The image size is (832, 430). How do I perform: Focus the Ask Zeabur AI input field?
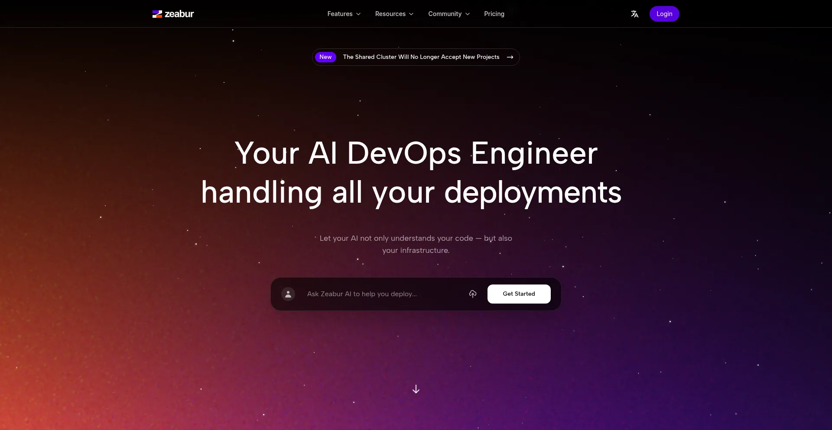(x=383, y=294)
